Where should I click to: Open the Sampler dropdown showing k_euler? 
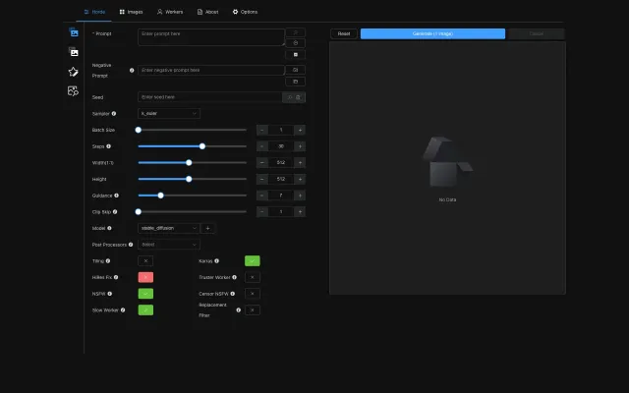click(169, 113)
